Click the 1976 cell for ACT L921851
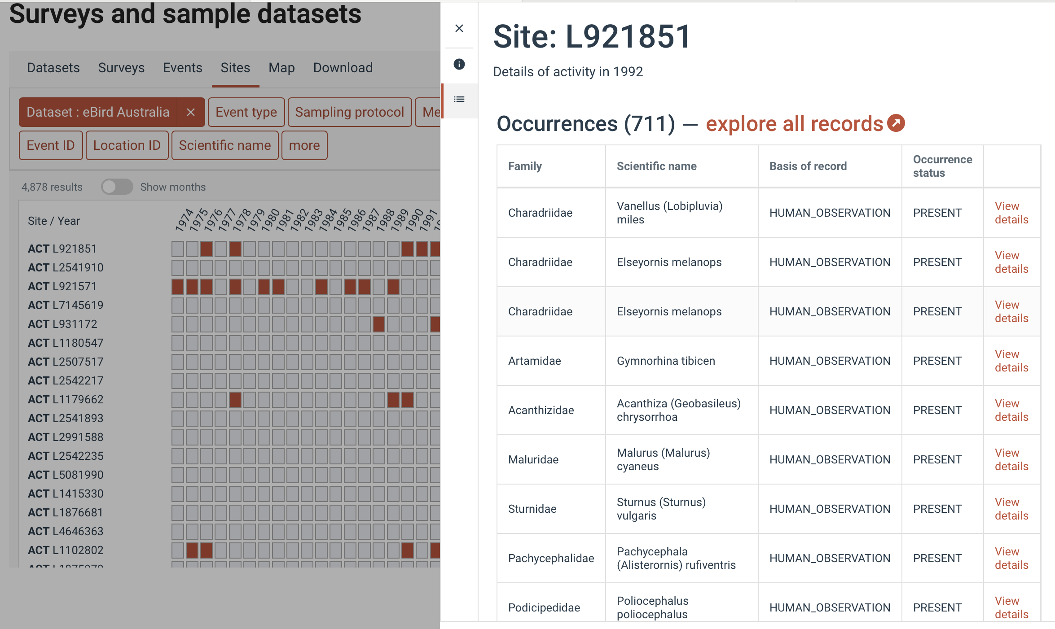1055x629 pixels. [x=207, y=249]
